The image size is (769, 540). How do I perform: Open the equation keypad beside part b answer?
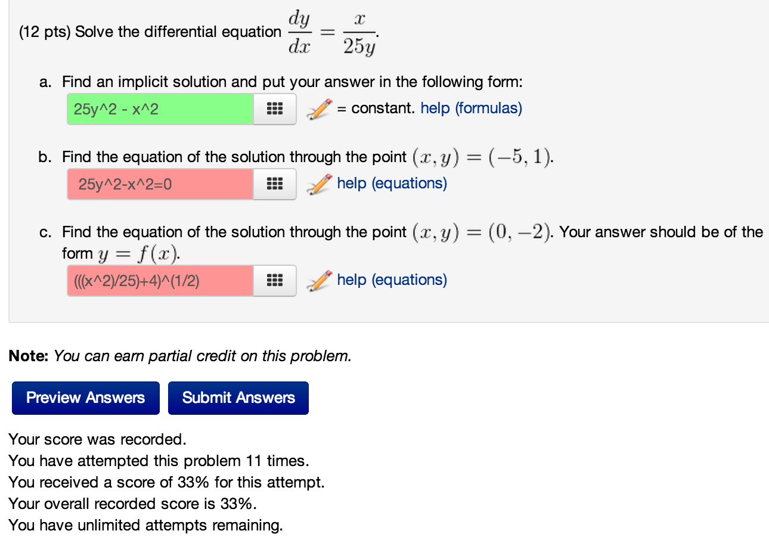(274, 184)
